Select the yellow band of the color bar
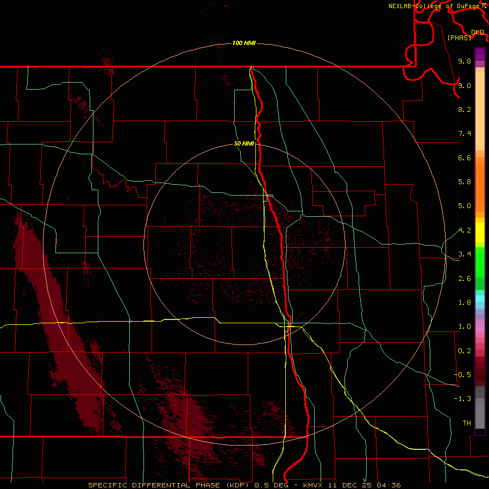Image resolution: width=489 pixels, height=489 pixels. [x=480, y=233]
